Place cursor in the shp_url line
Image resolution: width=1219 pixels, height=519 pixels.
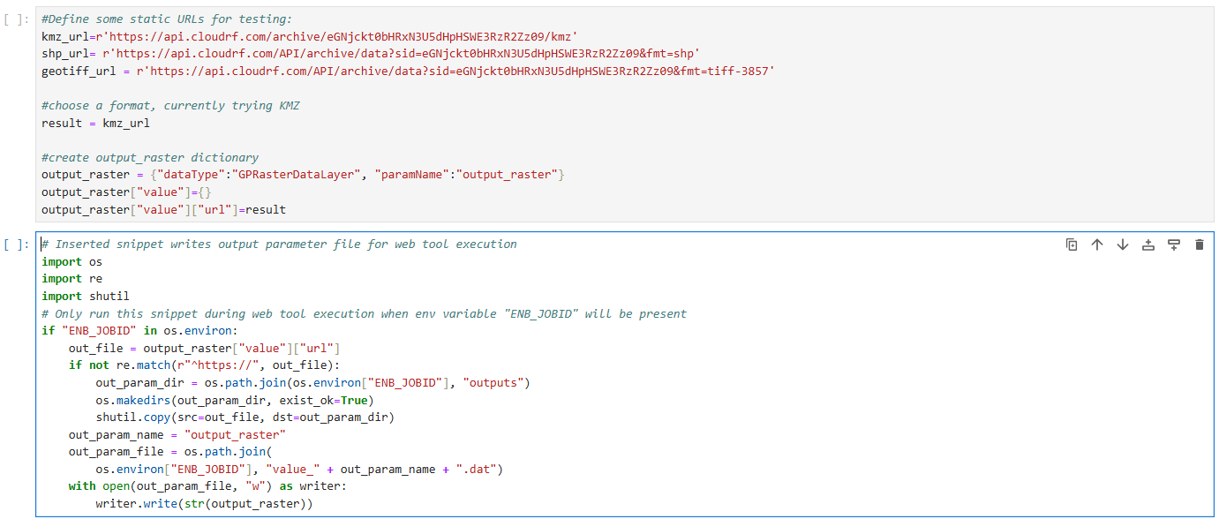(371, 54)
